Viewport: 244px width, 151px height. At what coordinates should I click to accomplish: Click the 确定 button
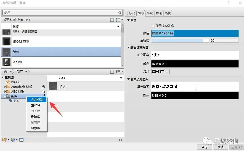(x=205, y=147)
